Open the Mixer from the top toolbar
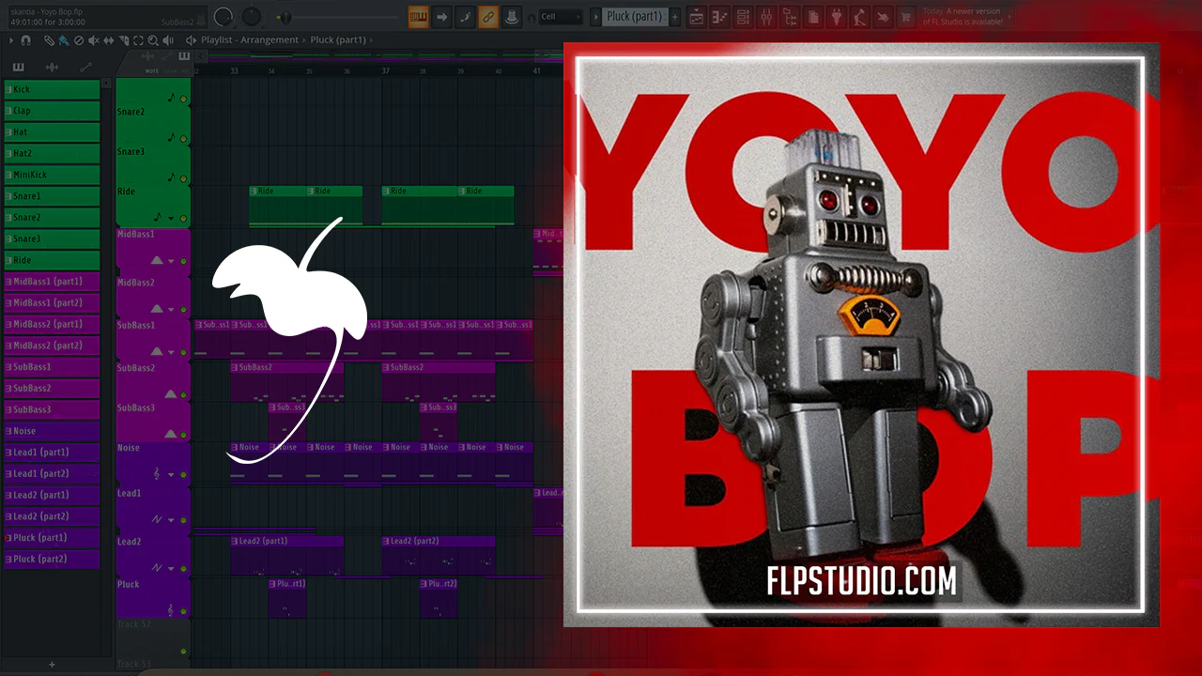 (765, 17)
